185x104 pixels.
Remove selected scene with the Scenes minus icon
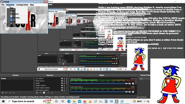tap(6, 93)
